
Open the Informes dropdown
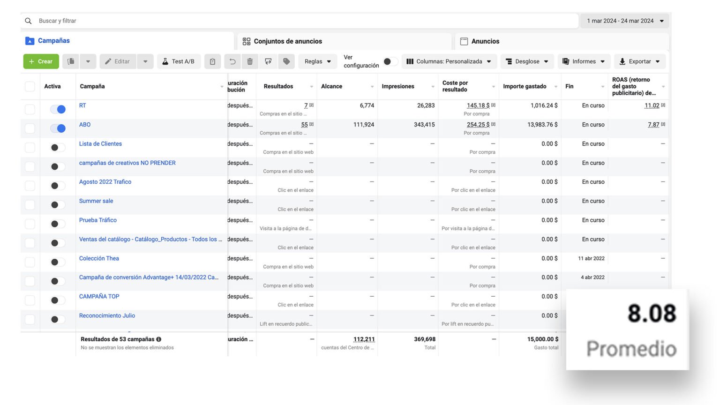click(x=584, y=61)
